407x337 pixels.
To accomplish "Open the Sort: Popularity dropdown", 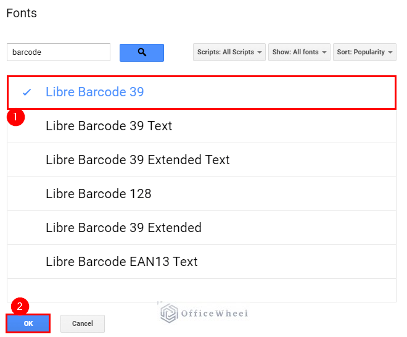I will (x=364, y=52).
